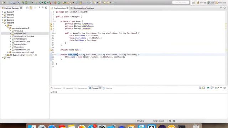This screenshot has width=228, height=128.
Task: Click the Debug bug icon in toolbar
Action: pos(41,2)
